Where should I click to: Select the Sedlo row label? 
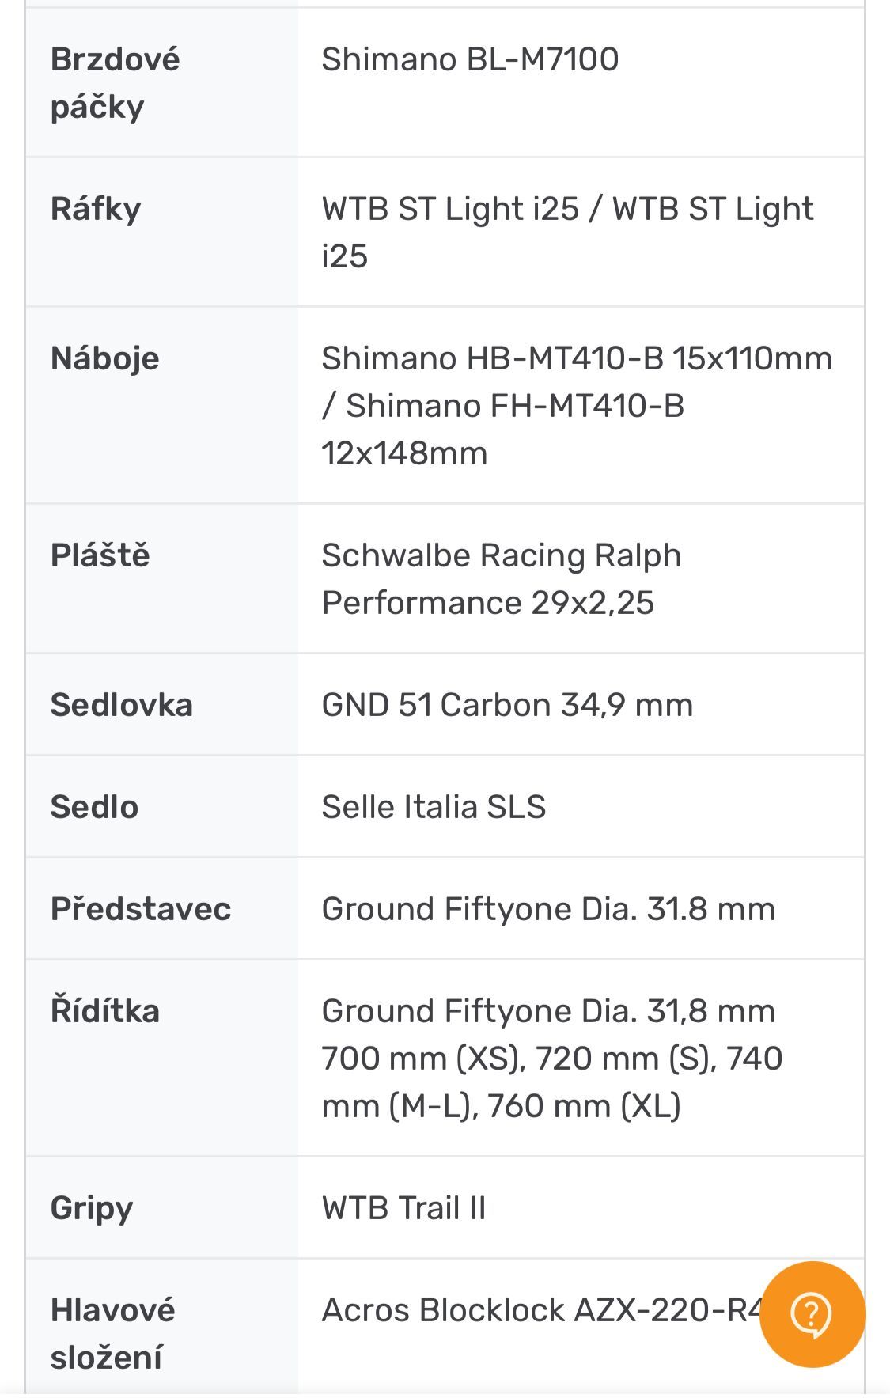[94, 807]
